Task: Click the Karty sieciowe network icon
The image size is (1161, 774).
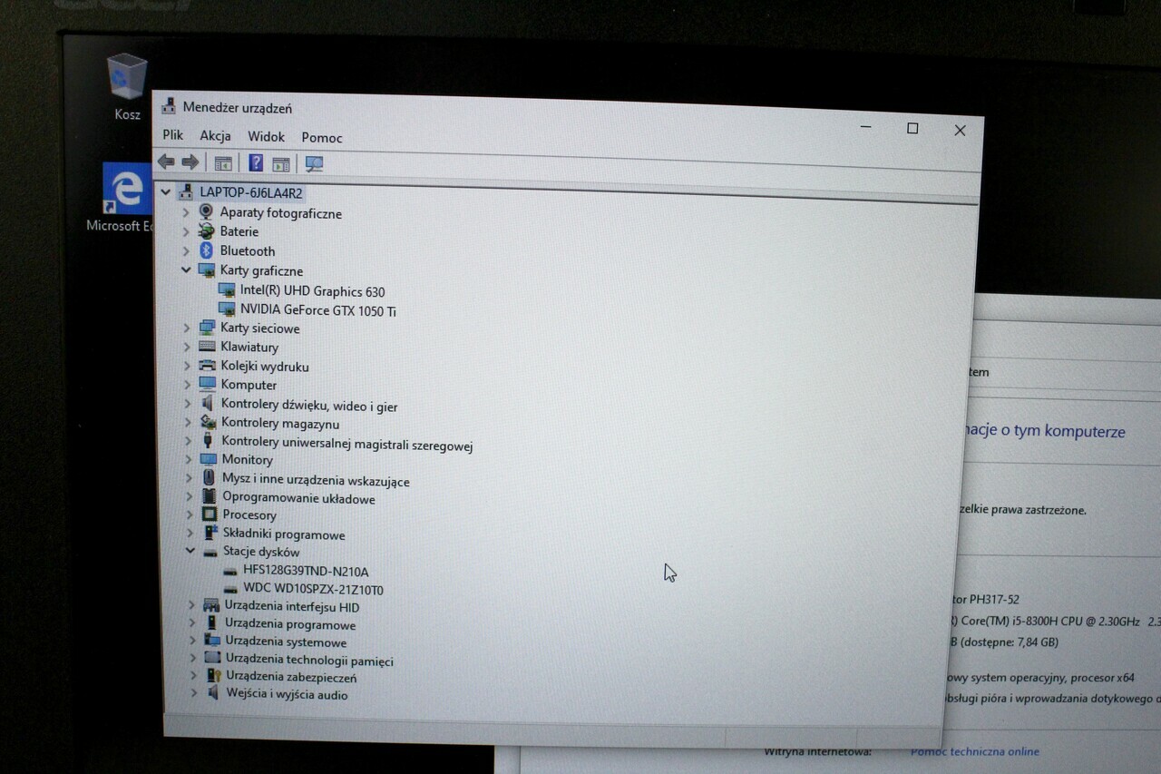Action: 207,328
